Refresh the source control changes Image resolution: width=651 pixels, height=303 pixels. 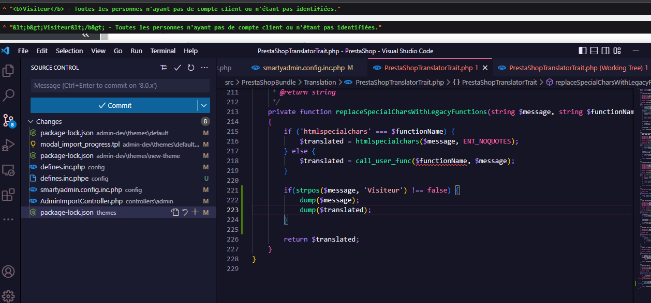tap(191, 68)
